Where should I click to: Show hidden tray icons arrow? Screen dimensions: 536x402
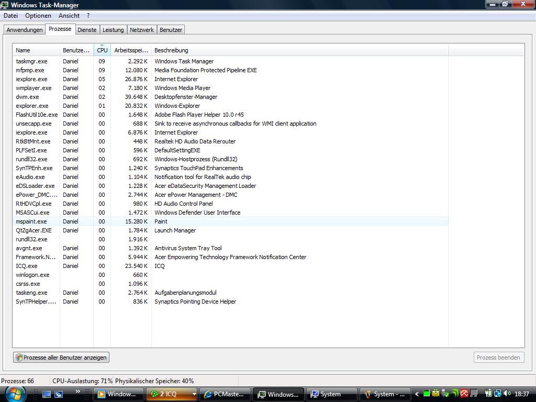coord(417,394)
